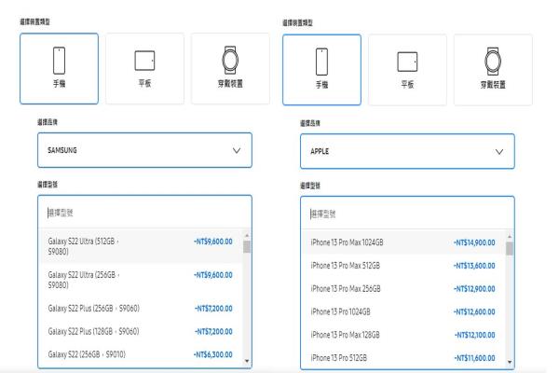
Task: Click down arrow of Samsung model list scrollbar
Action: click(247, 361)
